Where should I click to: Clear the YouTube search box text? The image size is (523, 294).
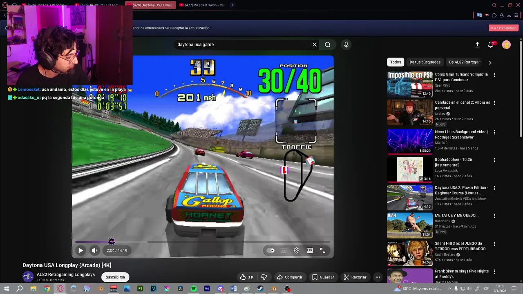315,45
